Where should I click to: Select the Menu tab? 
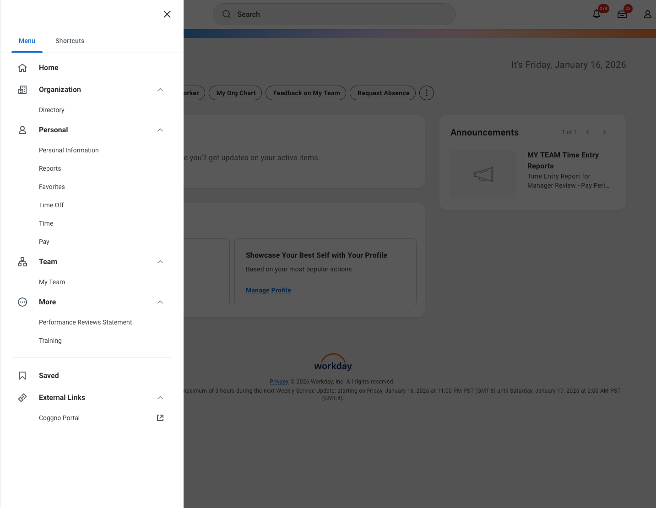(27, 41)
